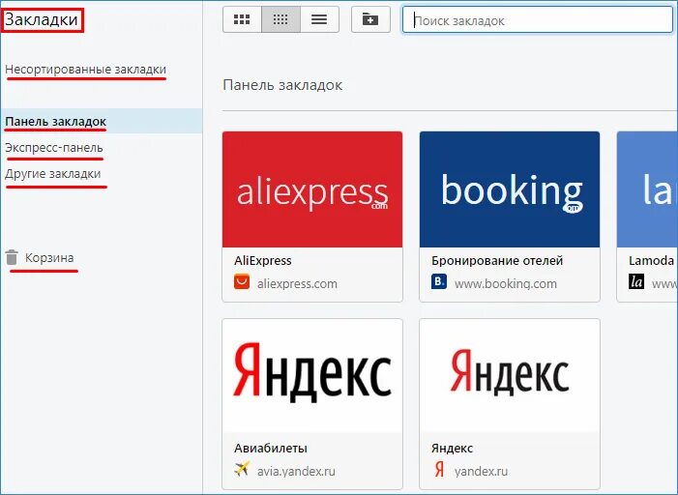Click the Яндекс bookmark title
The width and height of the screenshot is (678, 495).
point(452,449)
